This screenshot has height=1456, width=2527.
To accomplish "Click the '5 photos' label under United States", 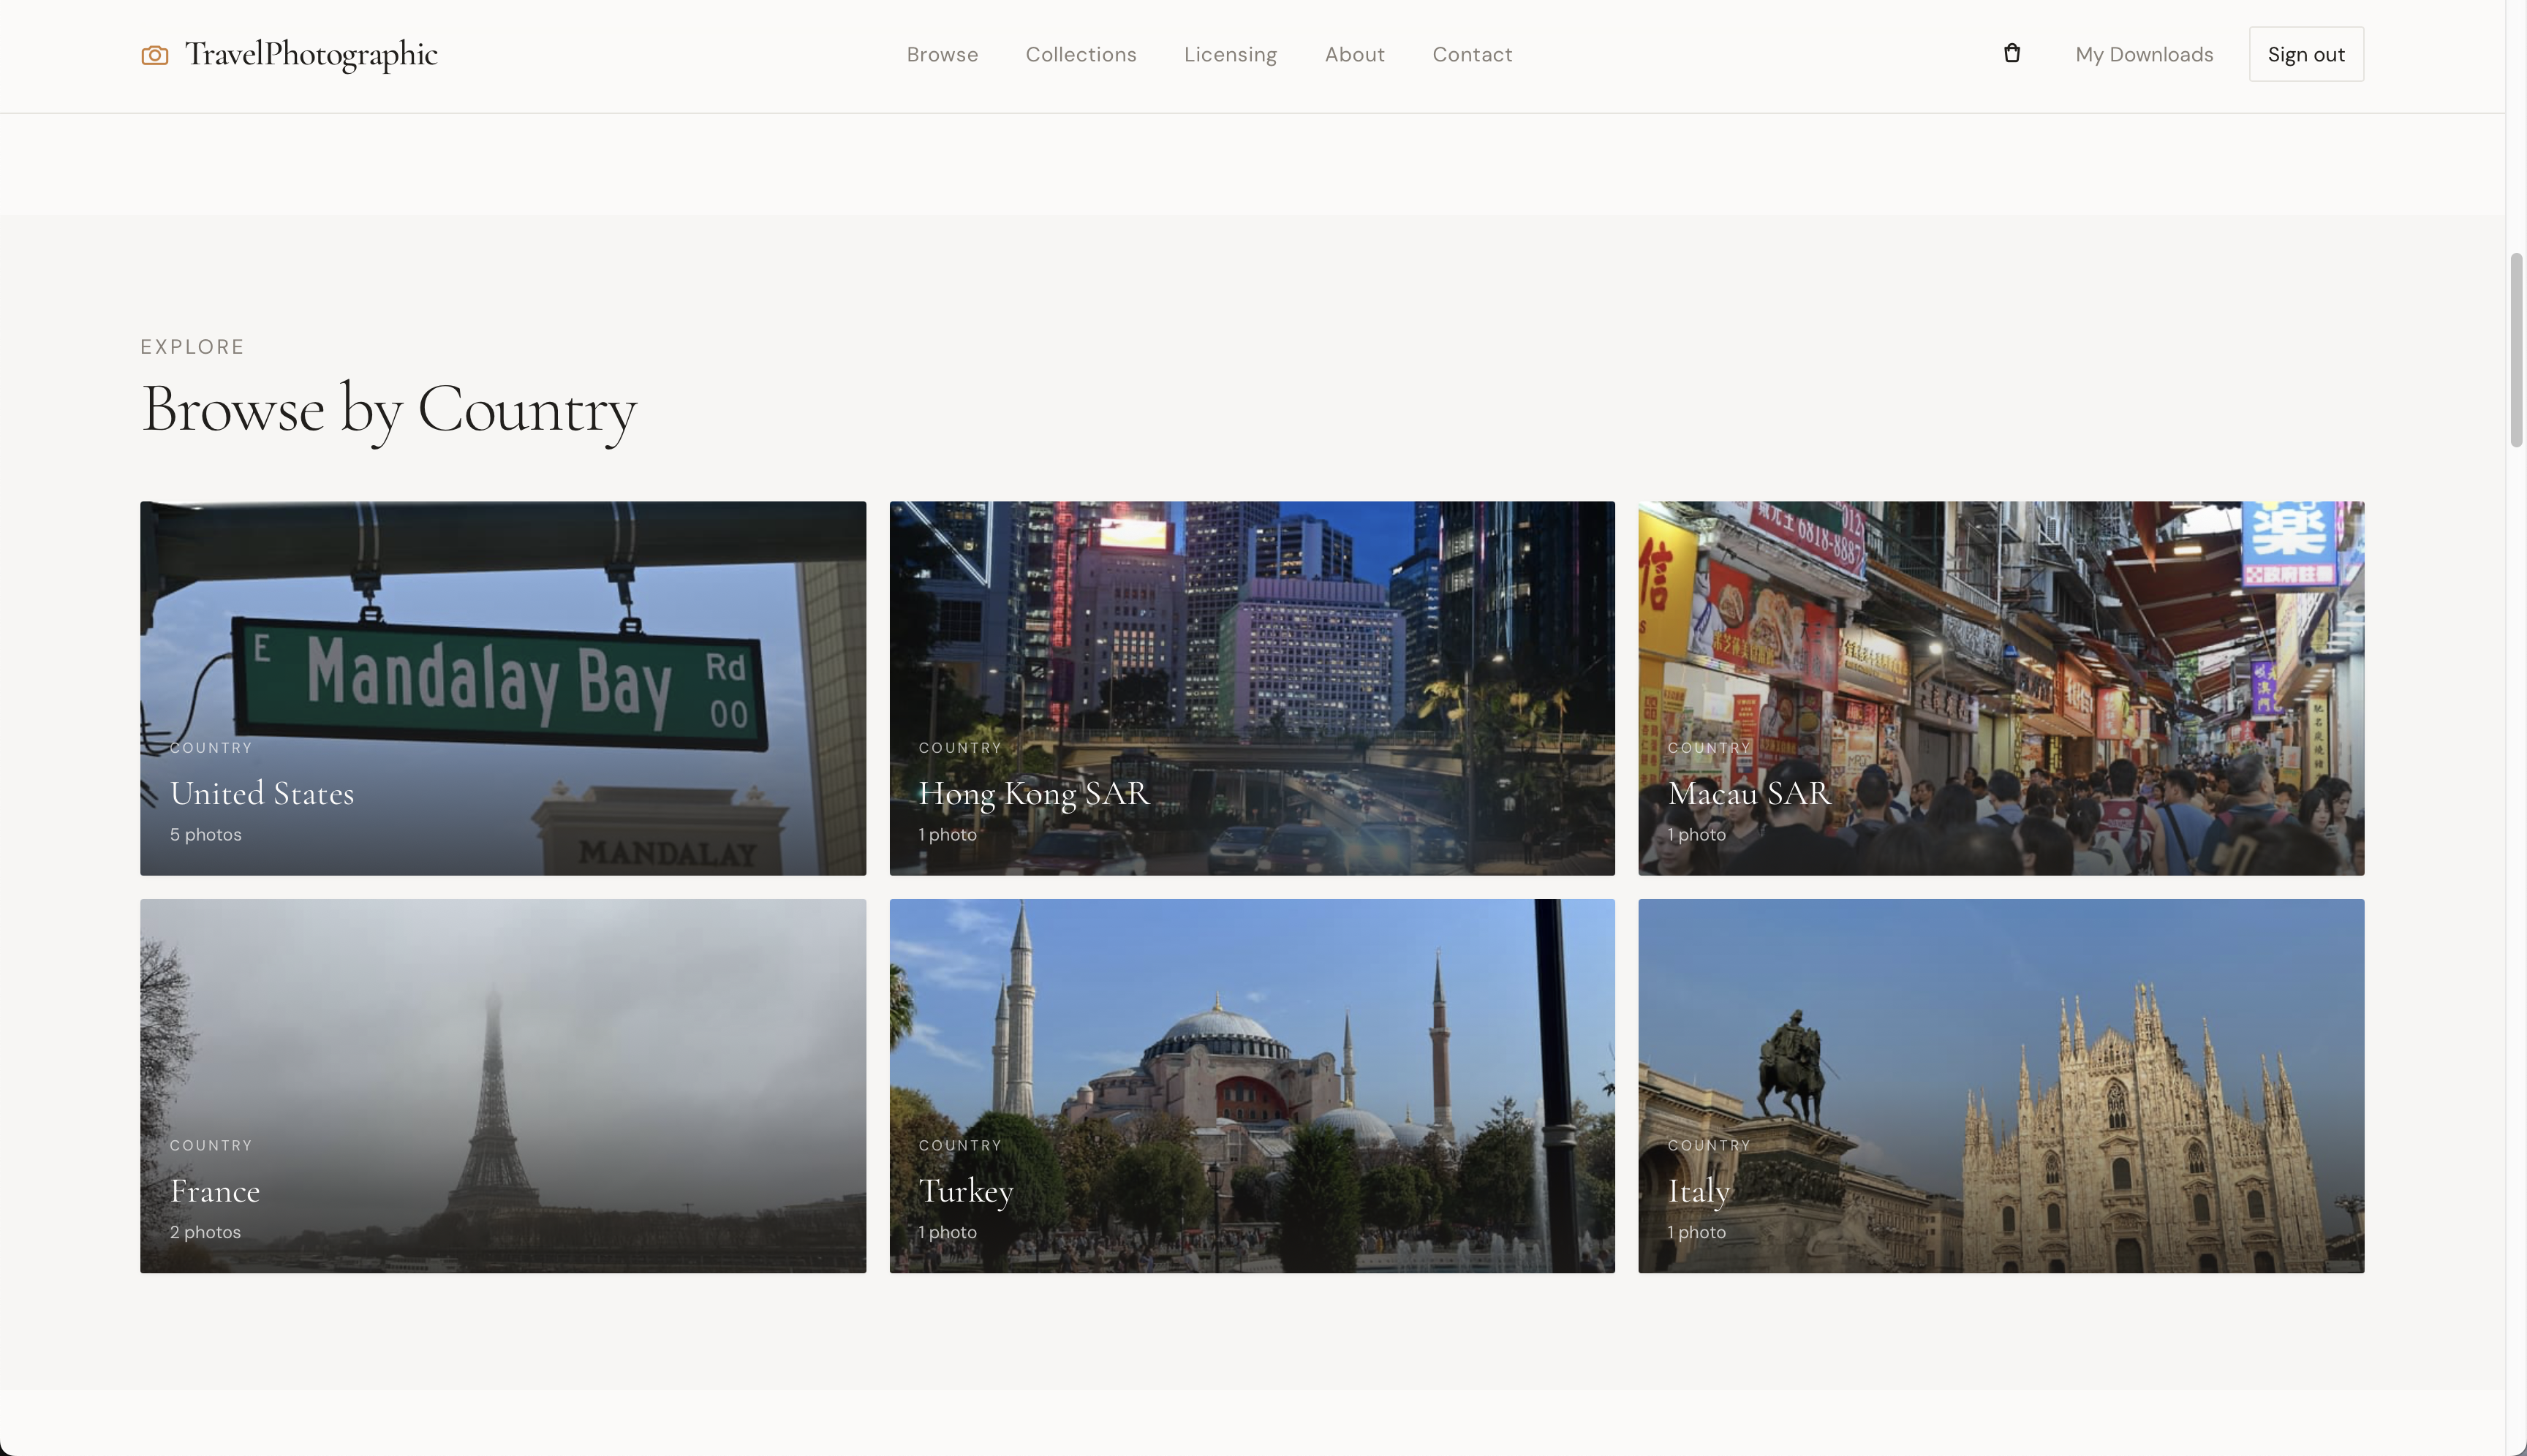I will coord(205,833).
